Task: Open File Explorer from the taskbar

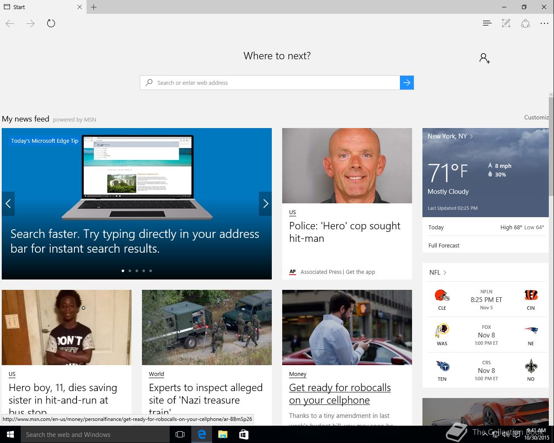Action: coord(222,434)
